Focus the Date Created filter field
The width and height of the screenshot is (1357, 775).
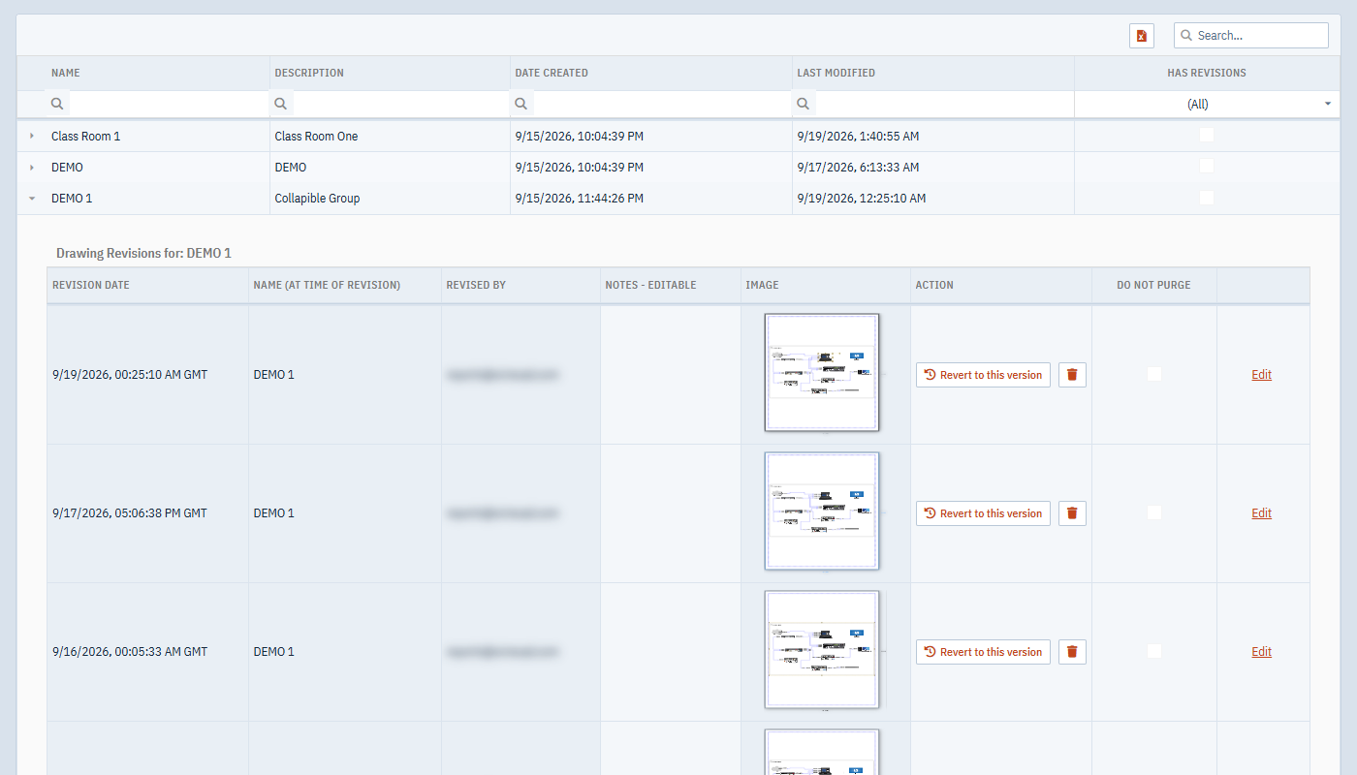(x=662, y=104)
